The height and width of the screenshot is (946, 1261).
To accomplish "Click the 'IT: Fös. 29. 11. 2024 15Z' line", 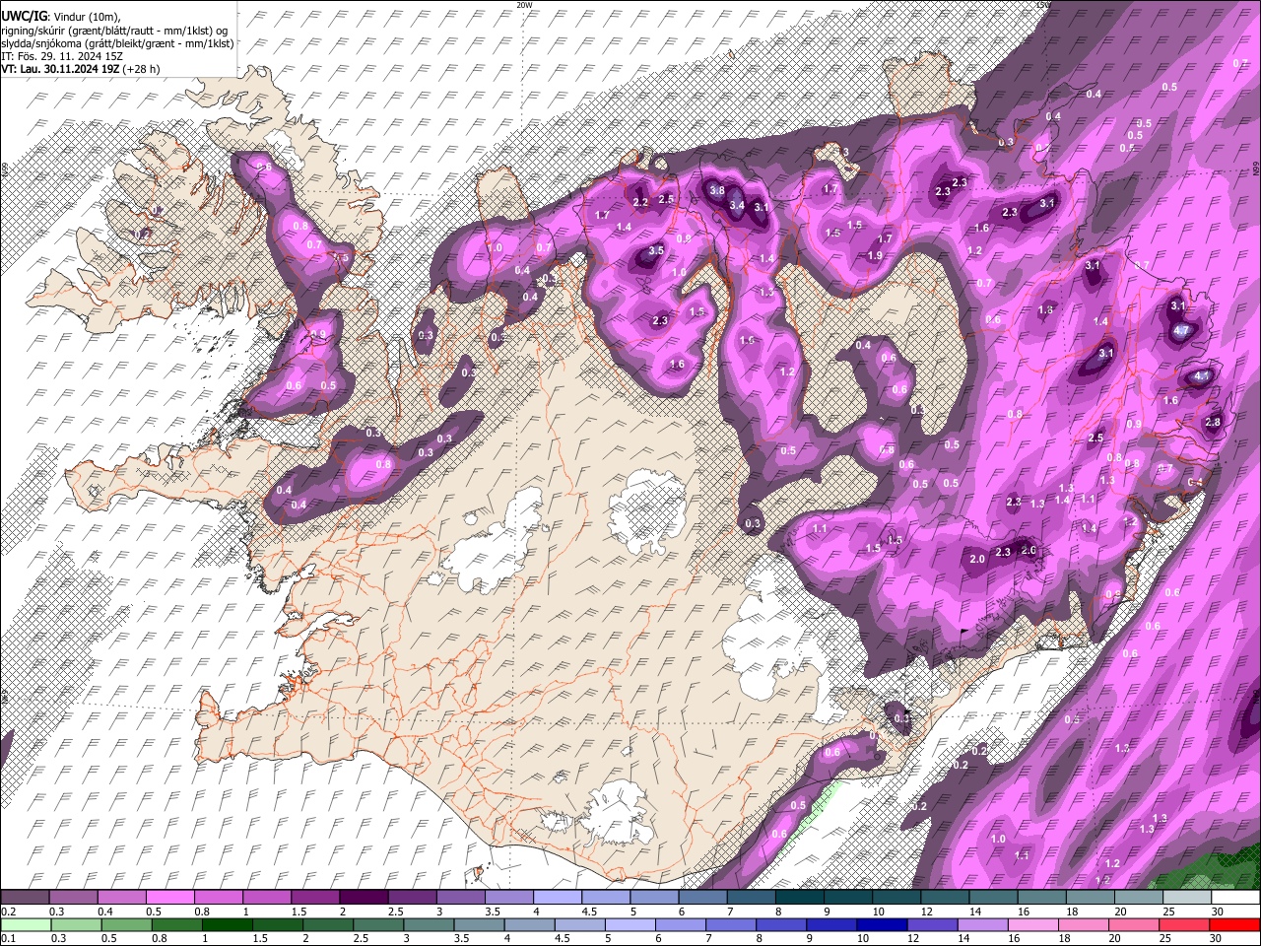I will point(62,56).
